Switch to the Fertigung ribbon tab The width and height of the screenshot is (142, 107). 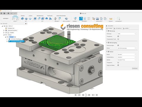tap(50, 16)
